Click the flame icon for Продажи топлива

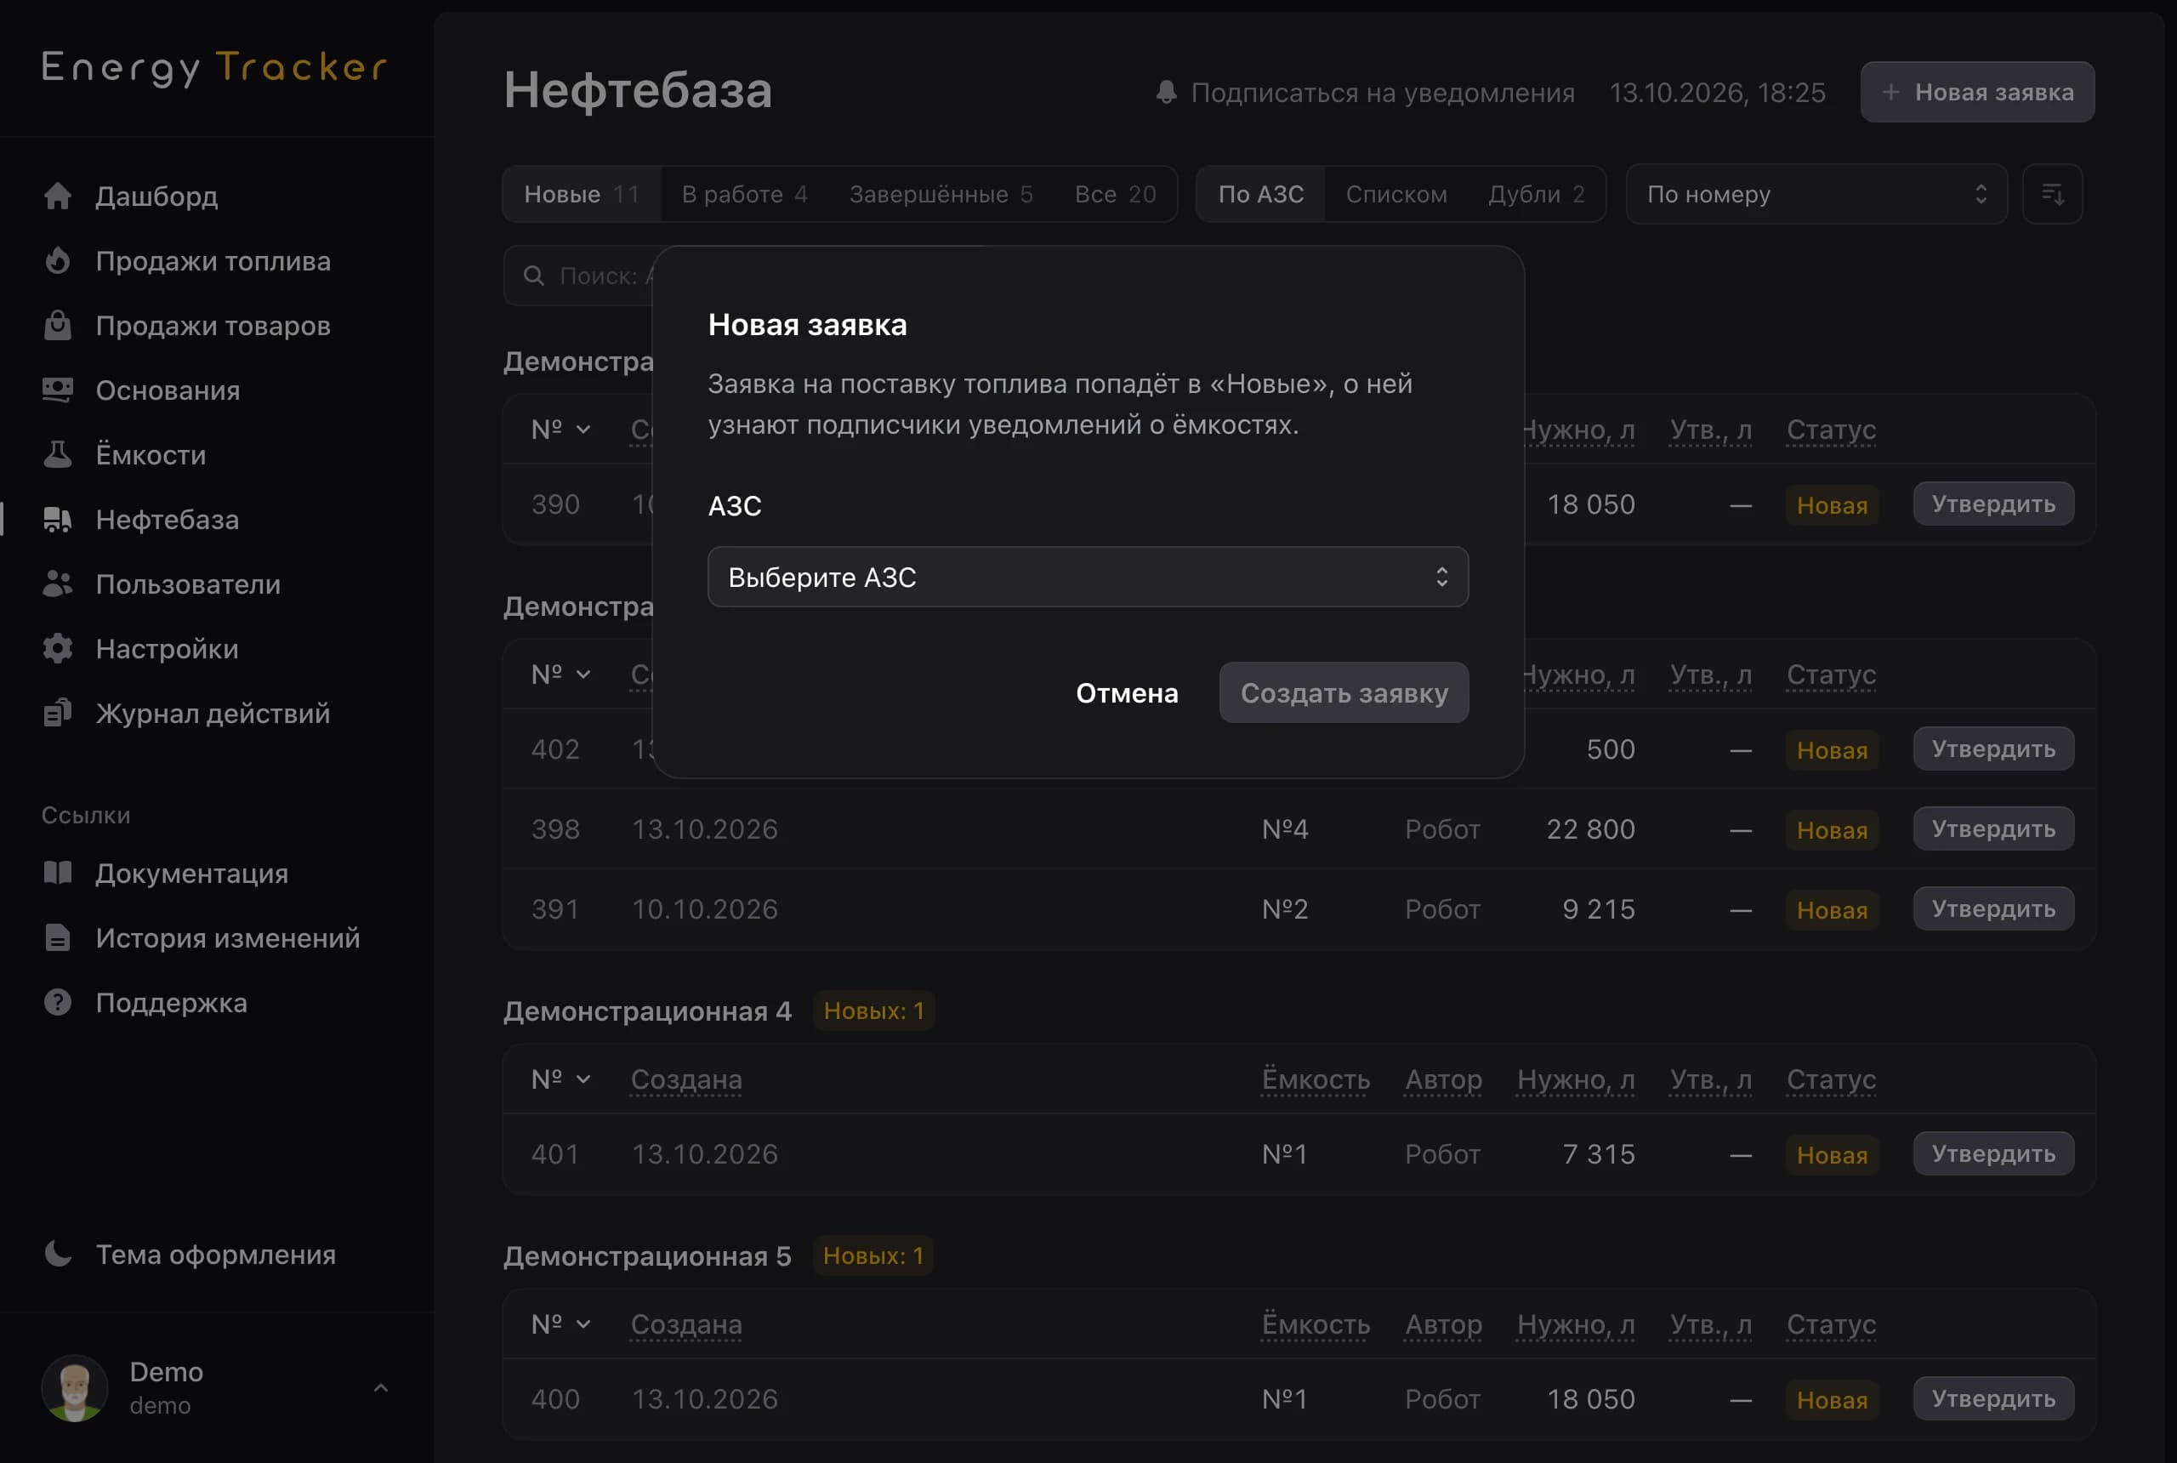click(58, 260)
